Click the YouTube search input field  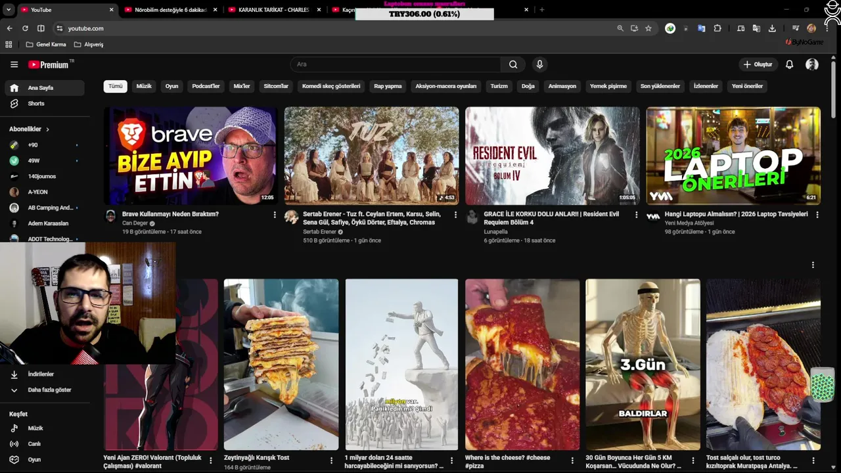click(x=396, y=64)
